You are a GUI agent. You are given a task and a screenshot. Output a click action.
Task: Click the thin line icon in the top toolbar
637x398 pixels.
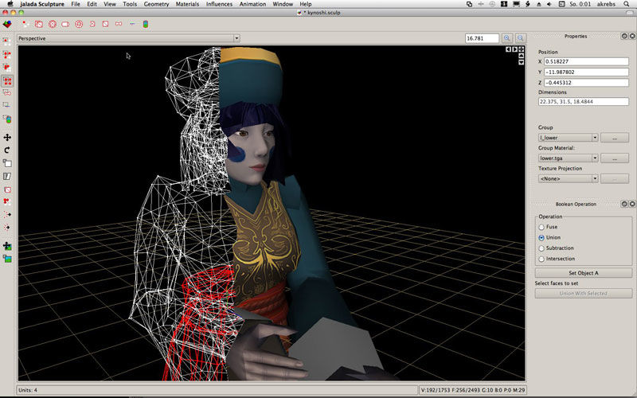point(132,24)
